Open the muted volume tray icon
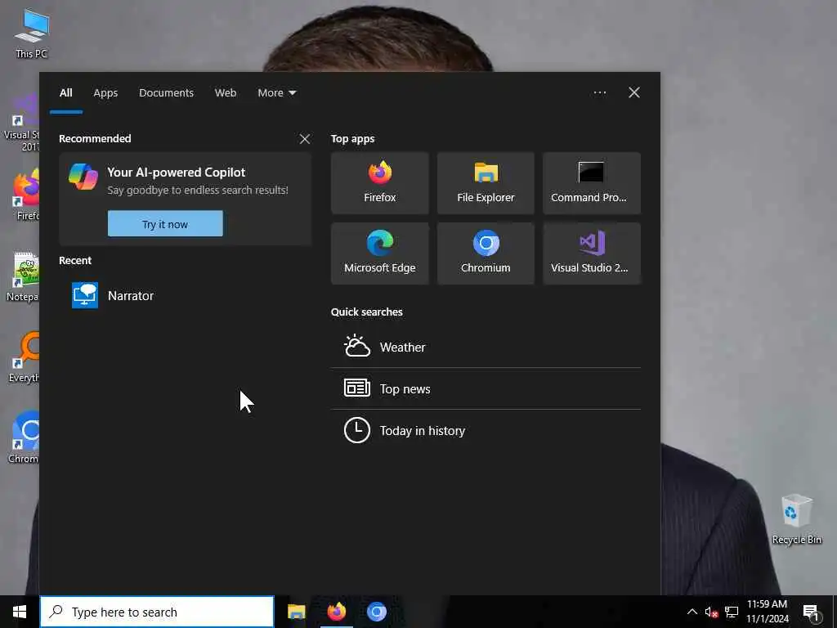 point(711,612)
